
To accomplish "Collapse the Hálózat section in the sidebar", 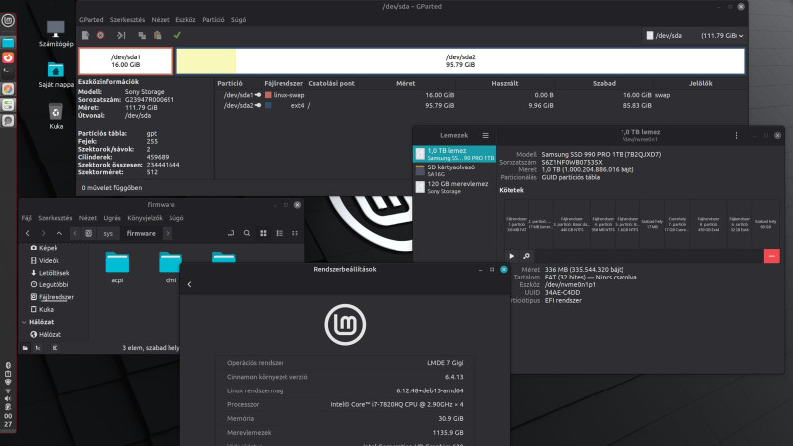I will click(24, 322).
